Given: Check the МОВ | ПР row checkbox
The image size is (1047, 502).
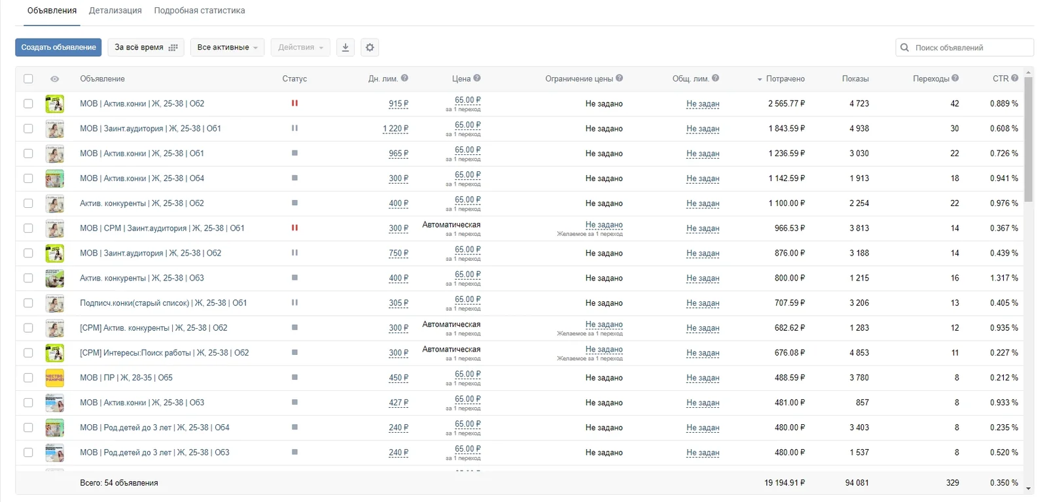Looking at the screenshot, I should [x=28, y=378].
